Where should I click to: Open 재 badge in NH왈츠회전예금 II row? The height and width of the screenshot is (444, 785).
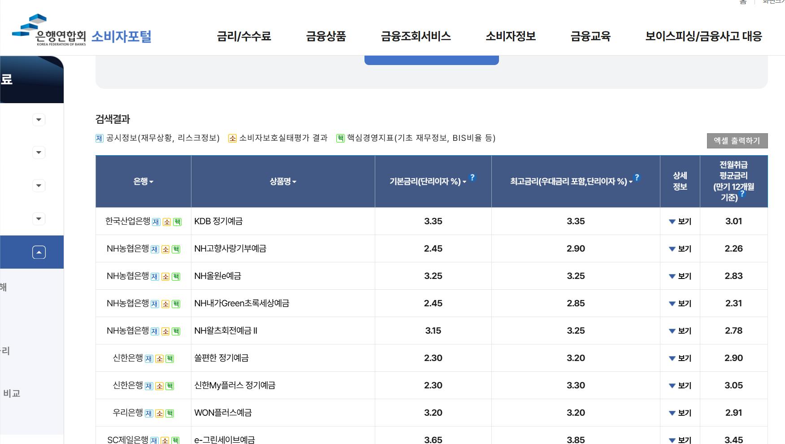pos(155,331)
